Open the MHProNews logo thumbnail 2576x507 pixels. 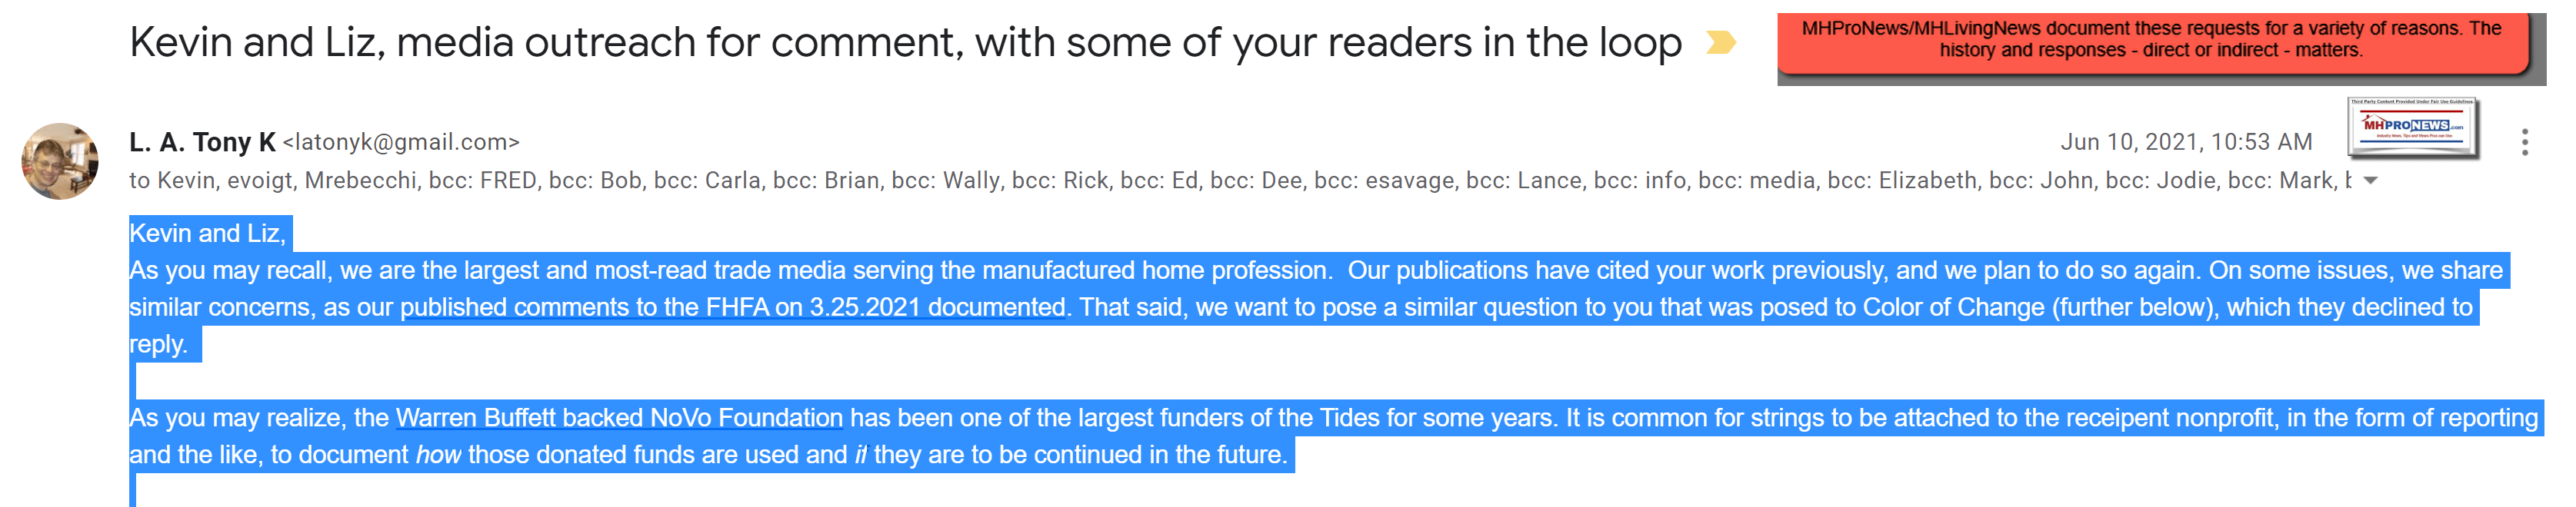point(2411,128)
